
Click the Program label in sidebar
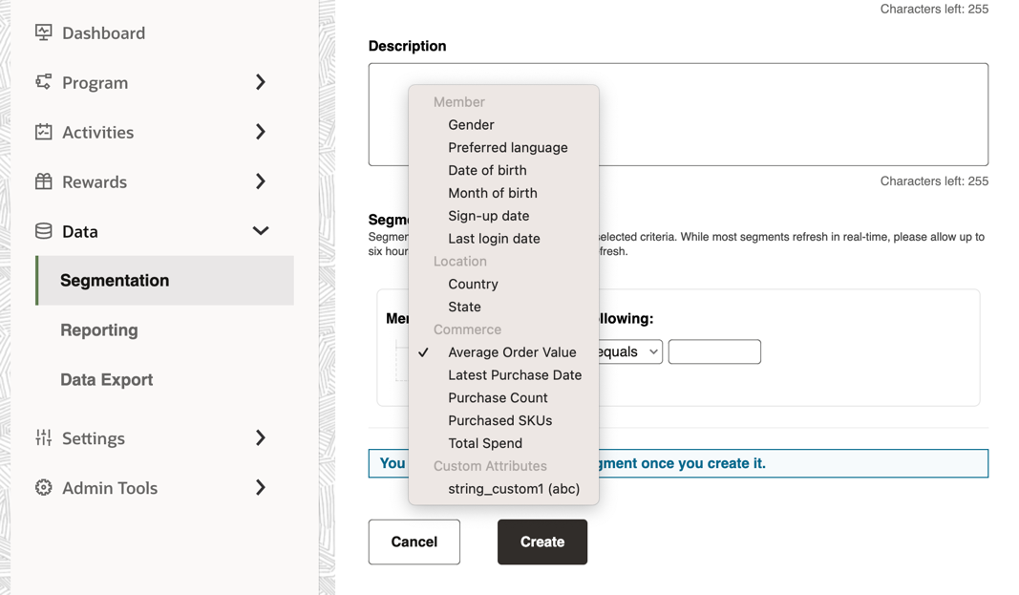point(95,83)
